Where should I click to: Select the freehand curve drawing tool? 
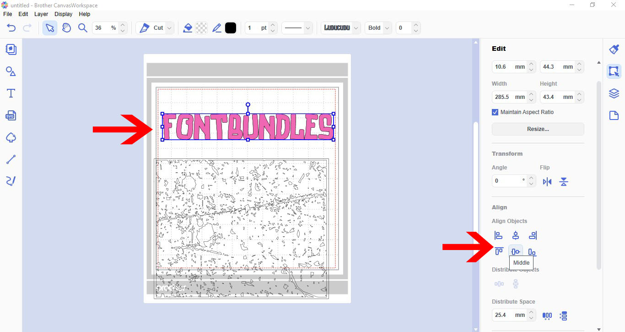point(11,181)
